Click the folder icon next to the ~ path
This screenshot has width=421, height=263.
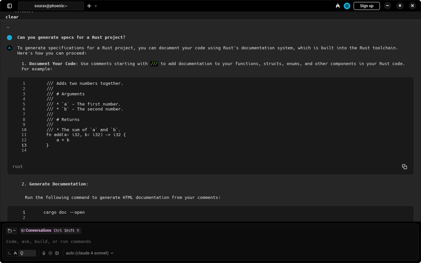point(10,230)
